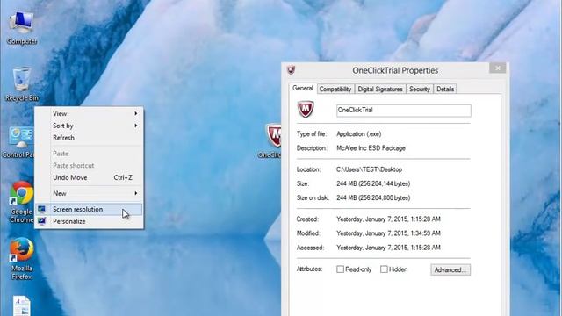The image size is (562, 316).
Task: Select the Recycle Bin desktop icon
Action: coord(21,84)
